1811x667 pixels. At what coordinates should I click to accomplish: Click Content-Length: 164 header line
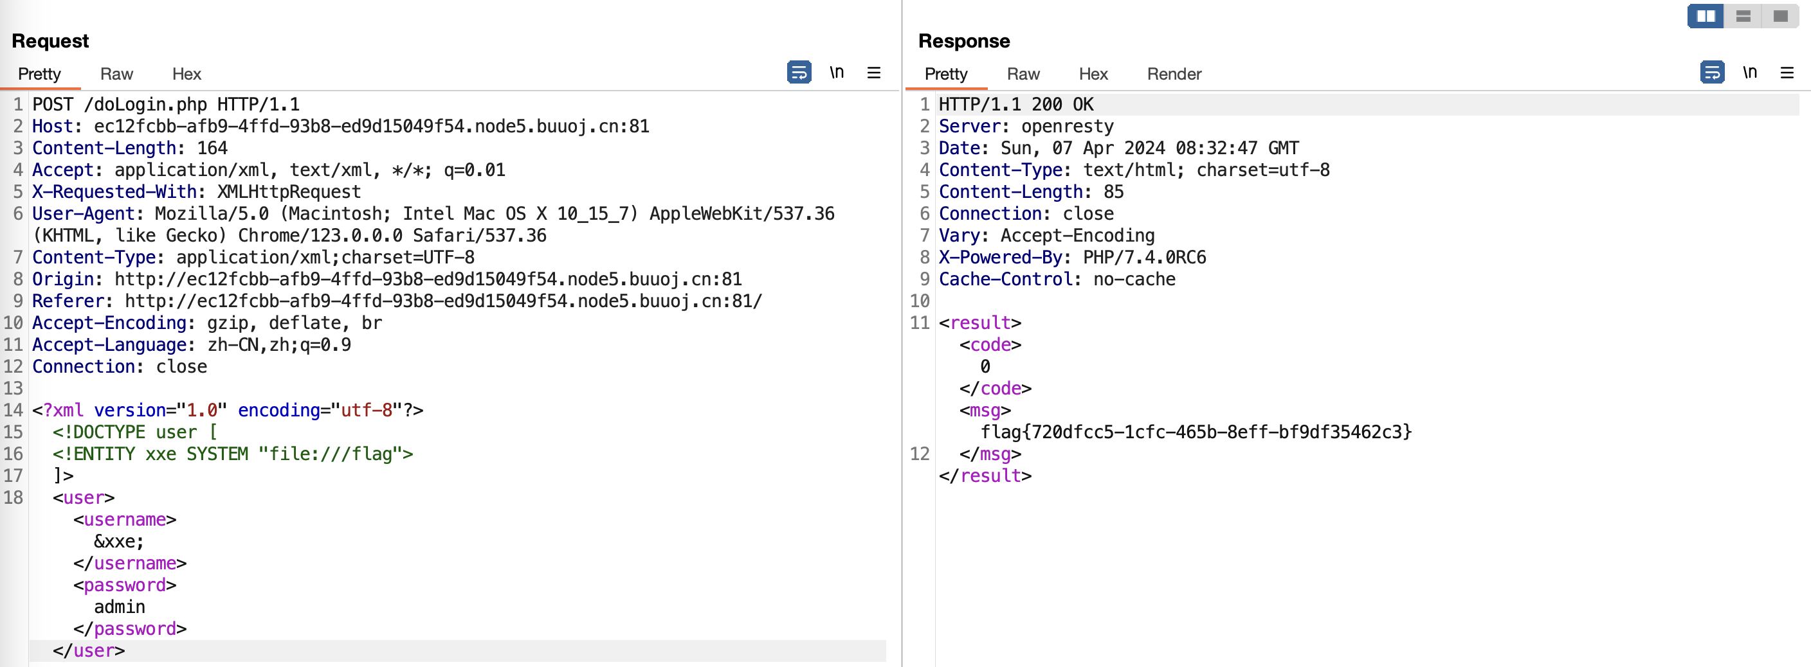[130, 148]
